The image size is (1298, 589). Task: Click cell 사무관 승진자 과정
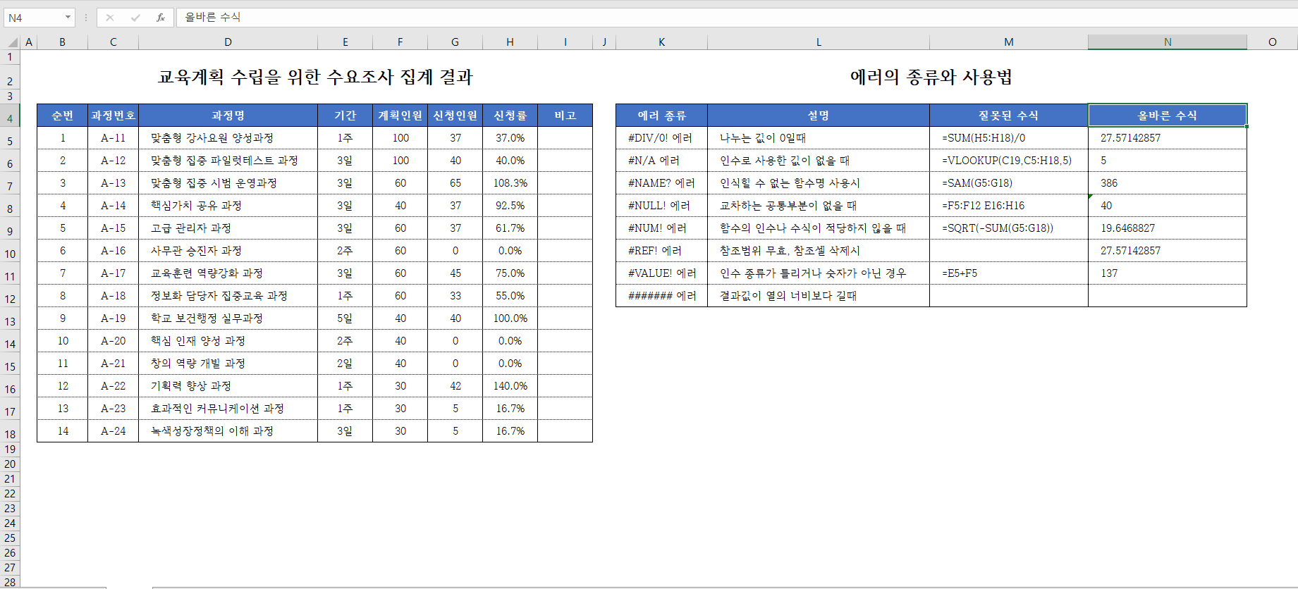[228, 251]
